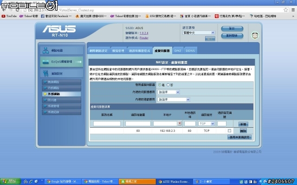The image size is (297, 185).
Task: Click the 登出 logout button
Action: [x=232, y=29]
